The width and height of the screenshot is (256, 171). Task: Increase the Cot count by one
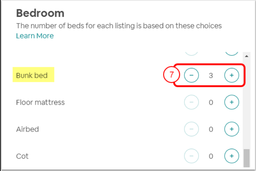coord(231,156)
